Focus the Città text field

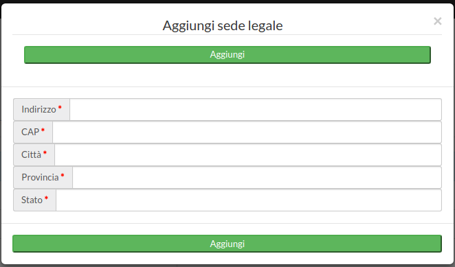tap(248, 154)
